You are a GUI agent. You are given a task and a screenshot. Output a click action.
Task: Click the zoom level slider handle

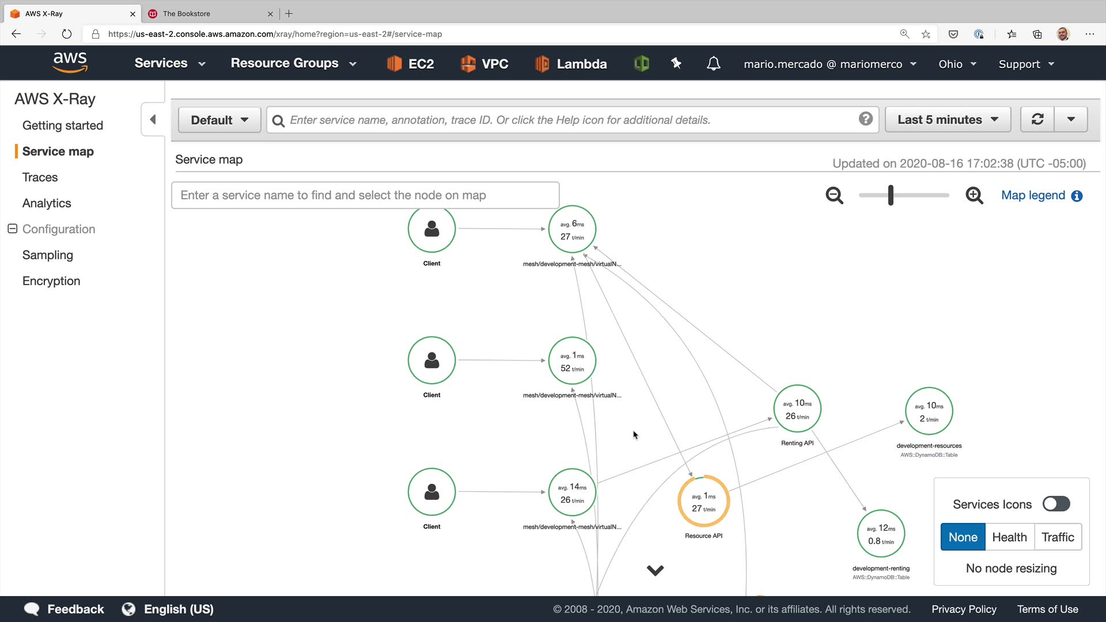coord(891,195)
